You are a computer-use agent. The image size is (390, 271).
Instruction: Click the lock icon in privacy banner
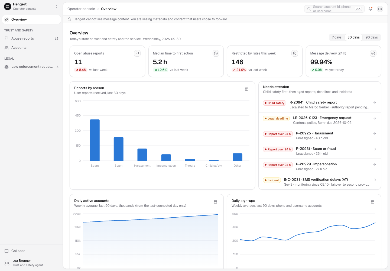pos(69,19)
